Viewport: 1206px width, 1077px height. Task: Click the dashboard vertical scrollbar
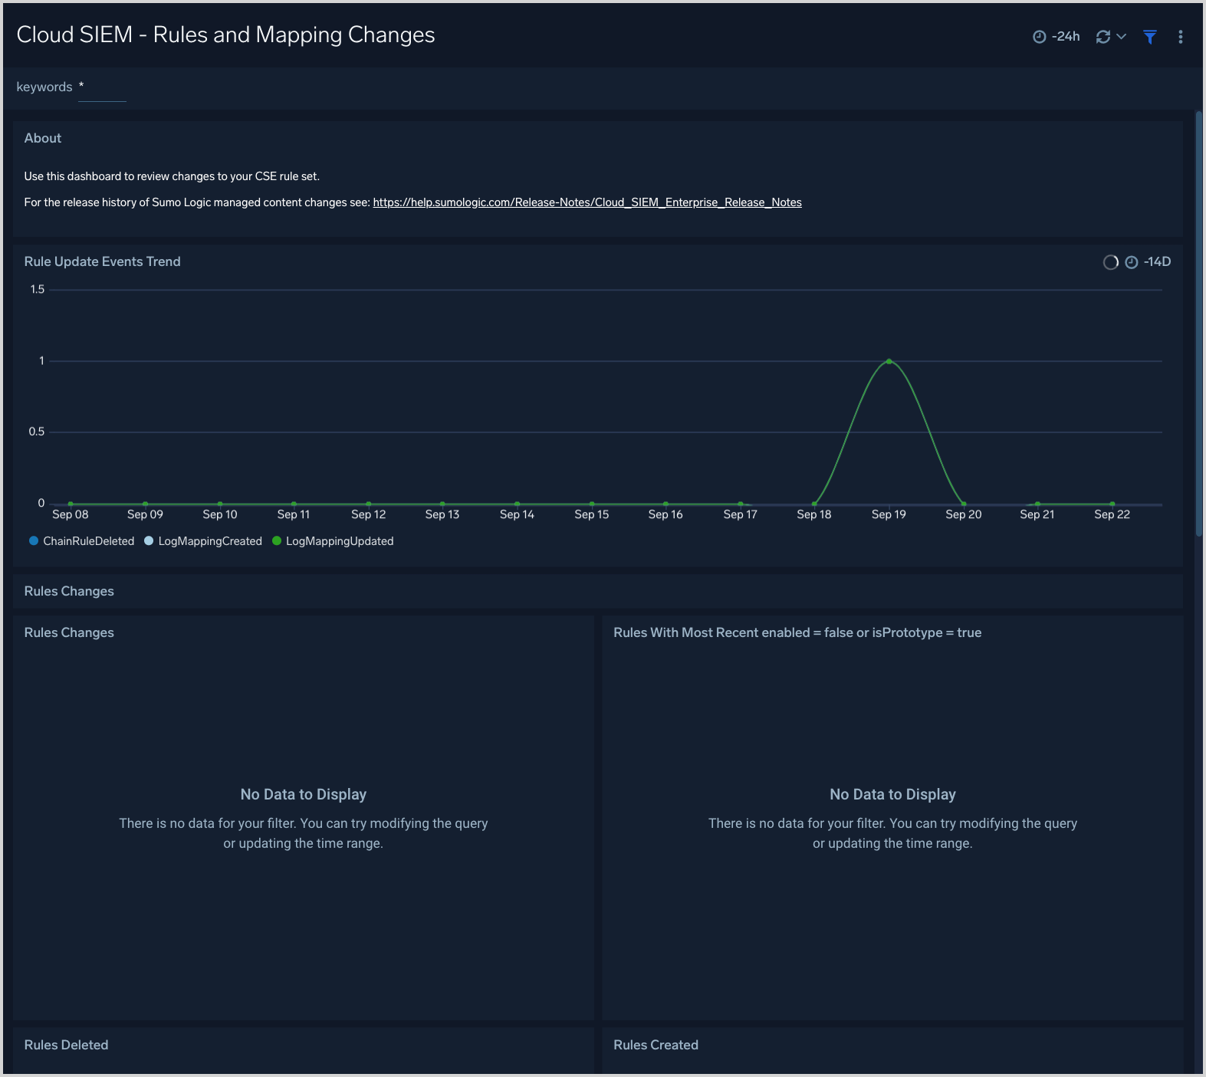point(1199,322)
